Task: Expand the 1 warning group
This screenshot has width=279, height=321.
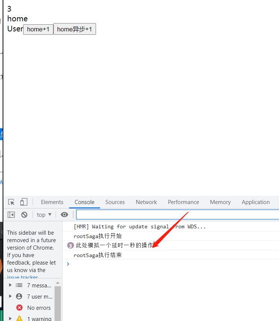Action: click(10, 318)
